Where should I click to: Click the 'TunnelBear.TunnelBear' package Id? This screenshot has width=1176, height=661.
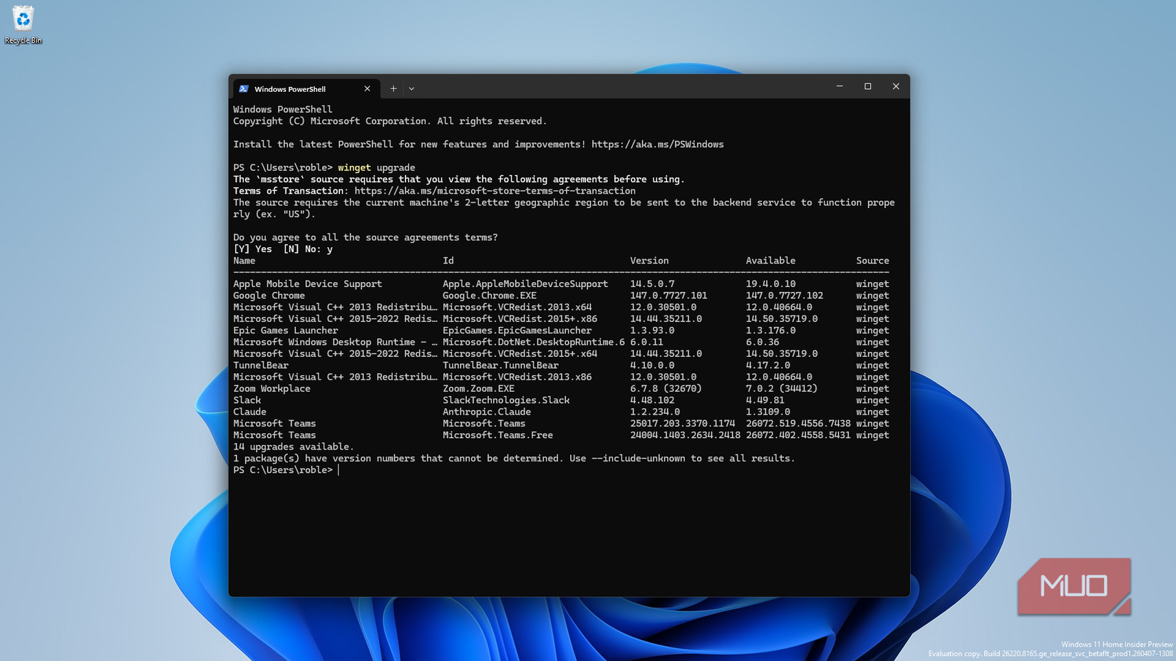[x=500, y=365]
